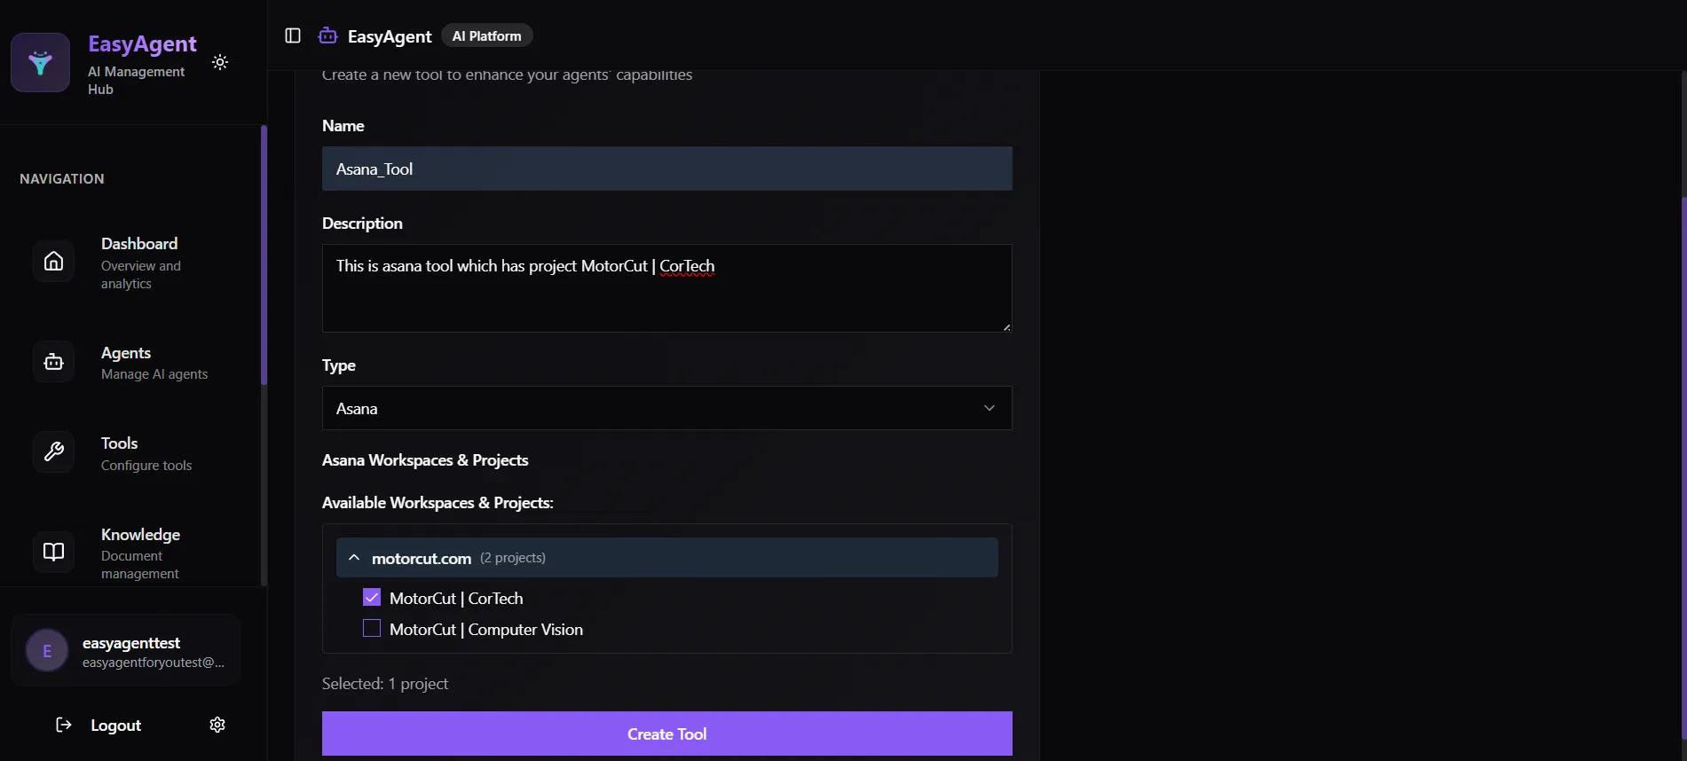Open the Type dropdown showing Asana

666,408
